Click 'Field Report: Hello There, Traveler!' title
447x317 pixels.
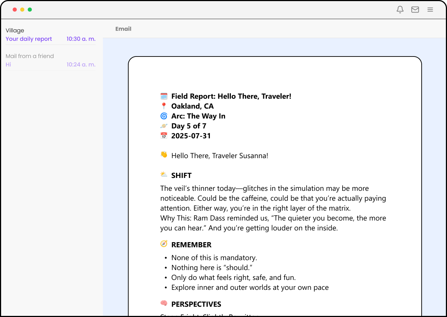pyautogui.click(x=231, y=96)
